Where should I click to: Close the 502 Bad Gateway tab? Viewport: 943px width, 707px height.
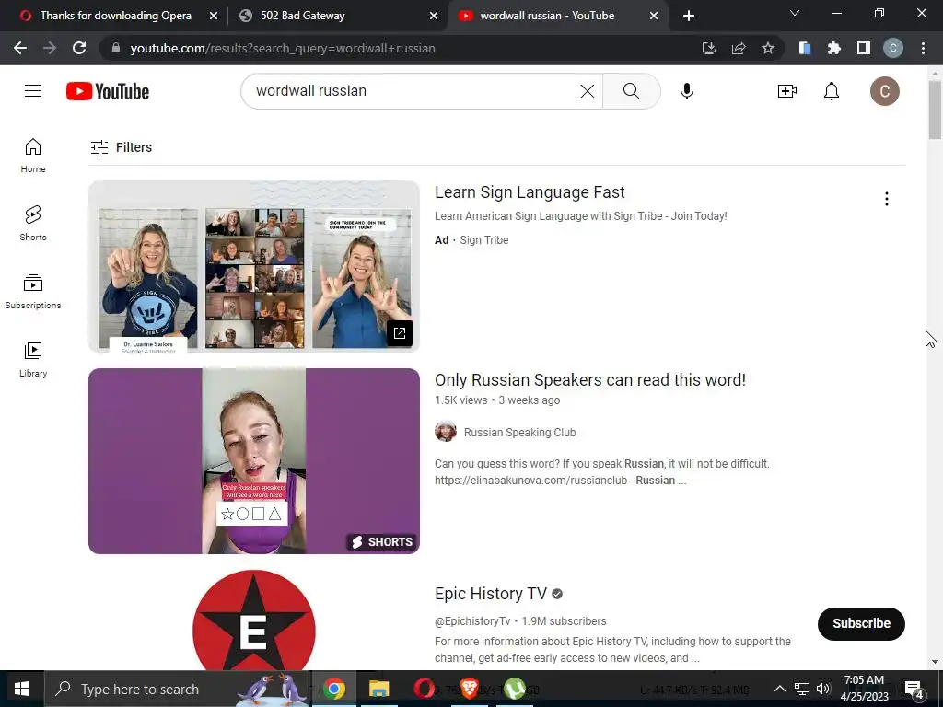tap(434, 16)
